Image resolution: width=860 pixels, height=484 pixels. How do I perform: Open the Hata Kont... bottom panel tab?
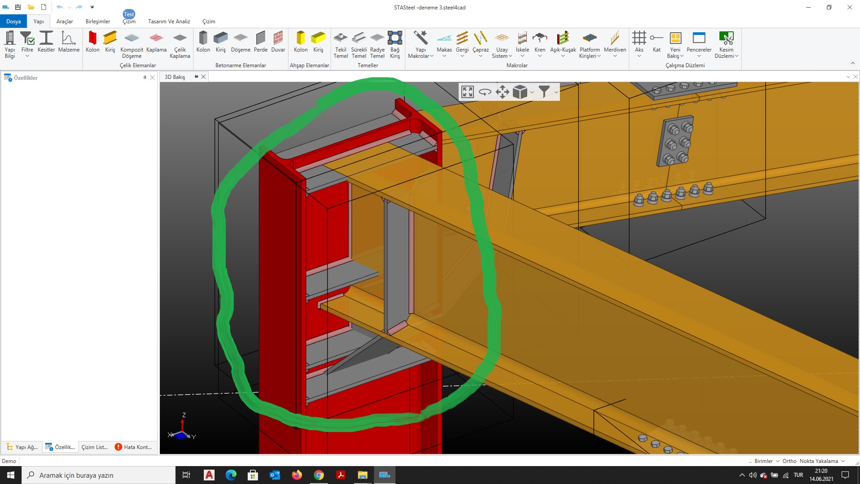pyautogui.click(x=133, y=447)
